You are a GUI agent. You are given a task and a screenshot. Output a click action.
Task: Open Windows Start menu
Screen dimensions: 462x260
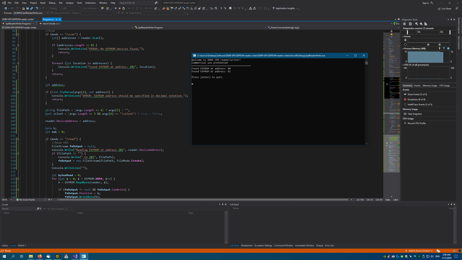pyautogui.click(x=4, y=256)
